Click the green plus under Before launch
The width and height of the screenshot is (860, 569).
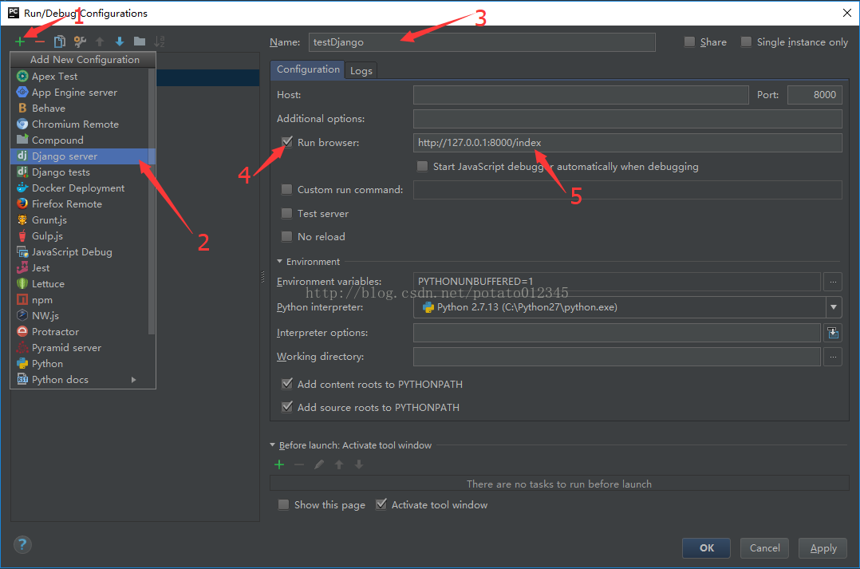(x=279, y=464)
